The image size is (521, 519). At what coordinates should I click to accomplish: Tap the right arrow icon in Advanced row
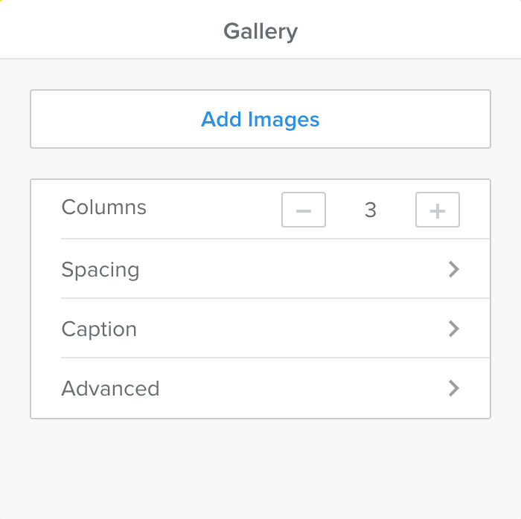pos(454,388)
